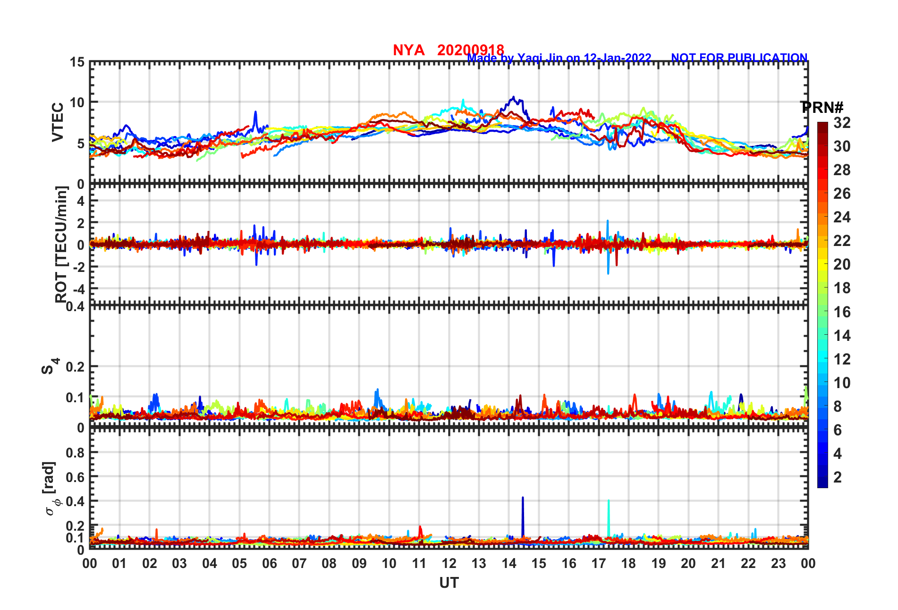
Task: Click colorbar tick label '14'
Action: coord(842,336)
